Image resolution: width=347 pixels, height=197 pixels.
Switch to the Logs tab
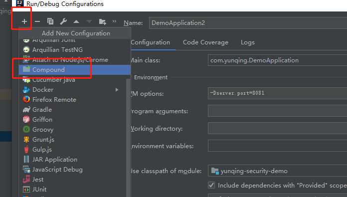pyautogui.click(x=248, y=42)
